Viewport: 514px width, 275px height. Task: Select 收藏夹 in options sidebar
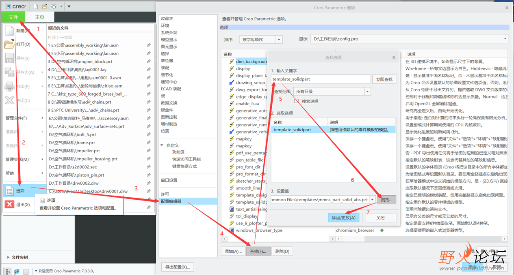167,18
